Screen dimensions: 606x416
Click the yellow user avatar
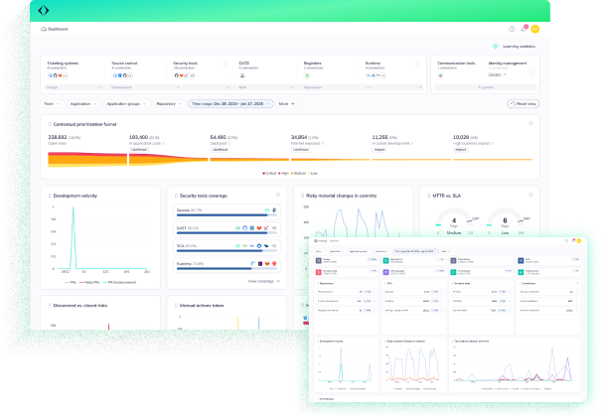(535, 29)
